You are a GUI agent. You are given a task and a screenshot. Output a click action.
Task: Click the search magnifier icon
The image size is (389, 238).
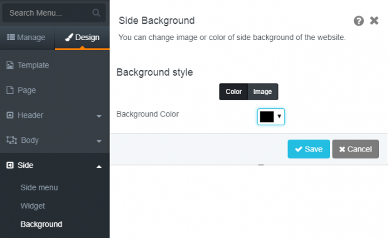click(x=96, y=13)
